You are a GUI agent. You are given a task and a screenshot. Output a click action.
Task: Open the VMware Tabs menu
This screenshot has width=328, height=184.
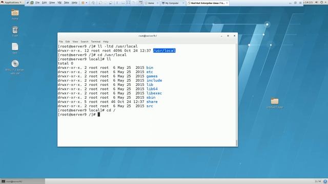click(x=67, y=3)
